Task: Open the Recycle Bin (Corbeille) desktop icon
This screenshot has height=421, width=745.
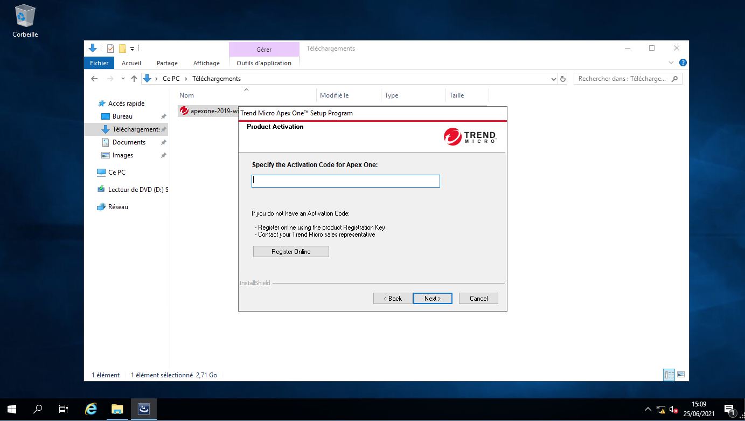Action: pos(25,22)
